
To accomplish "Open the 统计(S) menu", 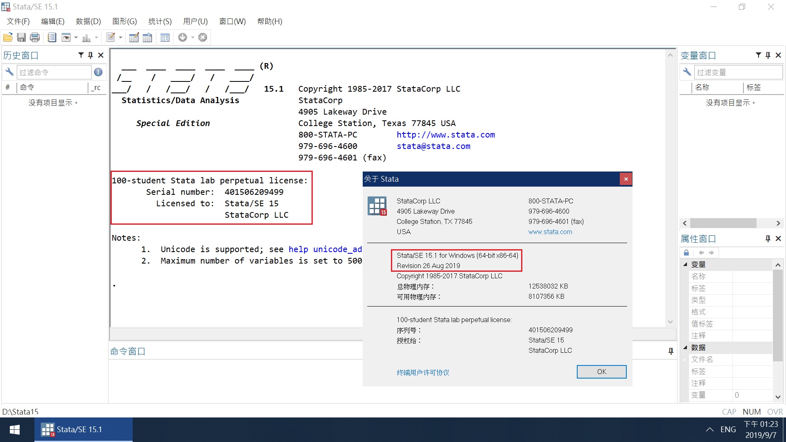I will pos(160,21).
